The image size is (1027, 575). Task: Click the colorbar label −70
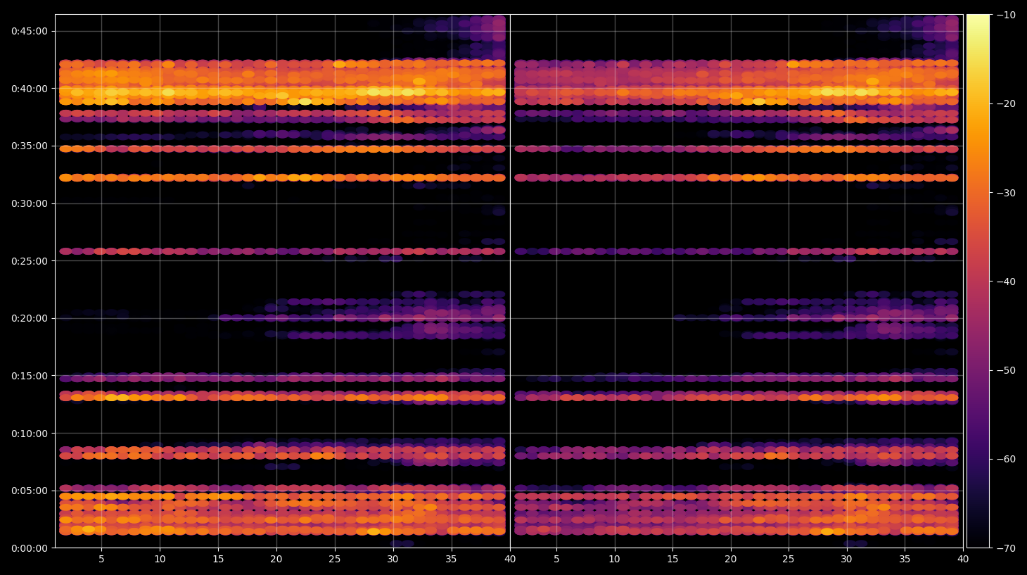click(x=1006, y=548)
